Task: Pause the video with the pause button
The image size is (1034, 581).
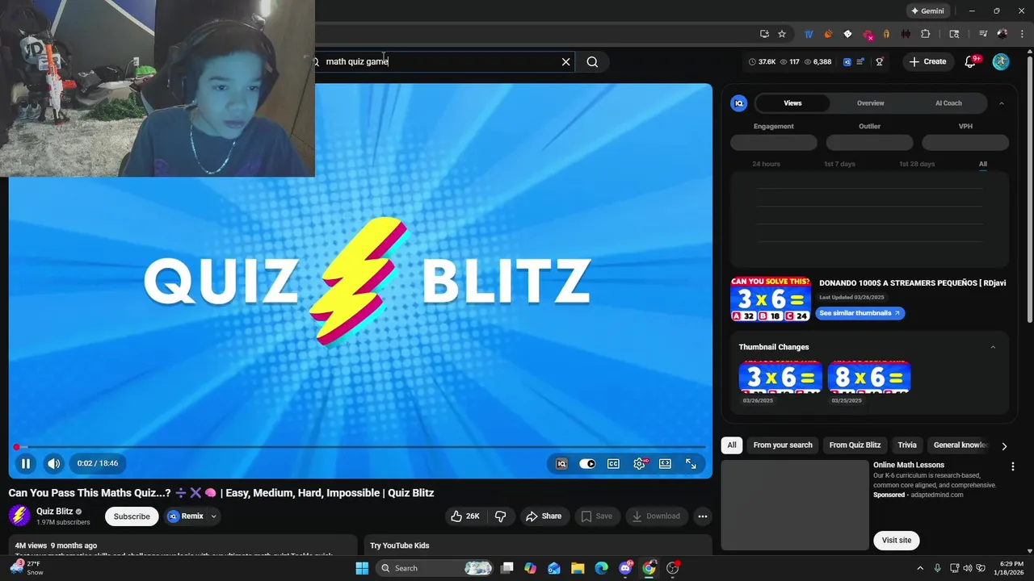Action: click(x=26, y=463)
